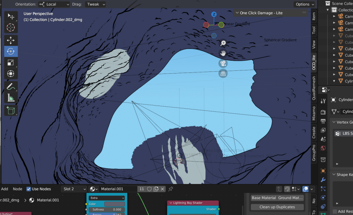Screen dimensions: 353x215
Task: Toggle node editor overlays button
Action: pos(305,189)
